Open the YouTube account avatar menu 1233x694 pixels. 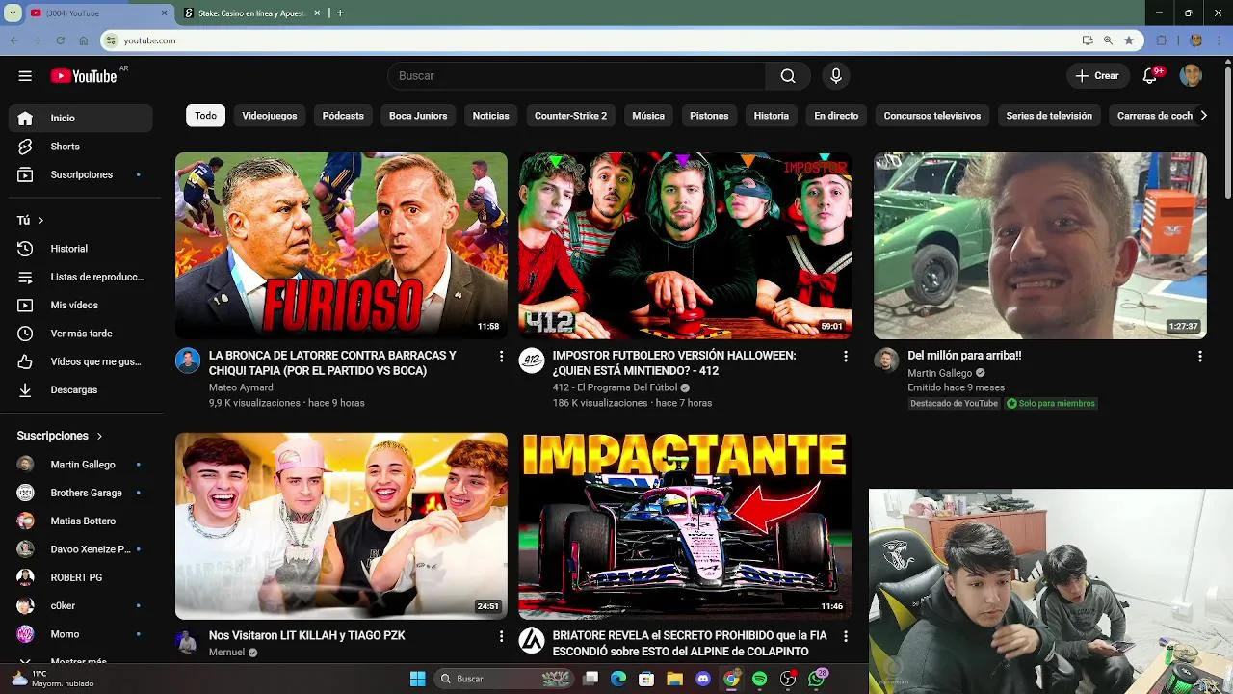tap(1191, 76)
